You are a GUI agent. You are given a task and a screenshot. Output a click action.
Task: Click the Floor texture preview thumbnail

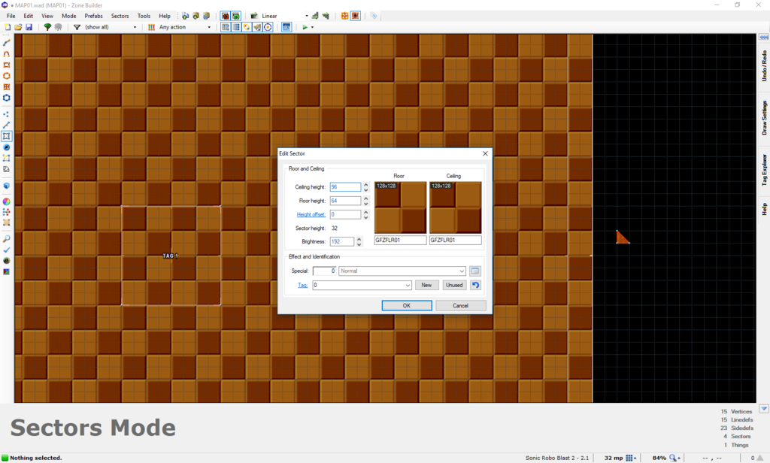(400, 207)
